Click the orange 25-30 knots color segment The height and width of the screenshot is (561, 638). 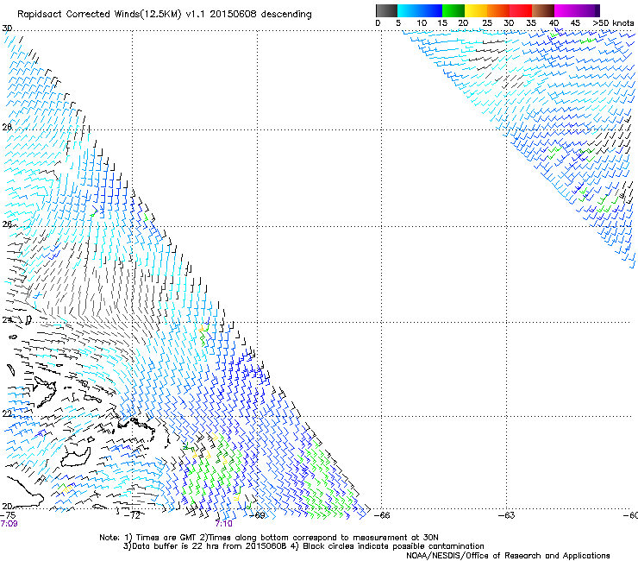click(x=498, y=10)
